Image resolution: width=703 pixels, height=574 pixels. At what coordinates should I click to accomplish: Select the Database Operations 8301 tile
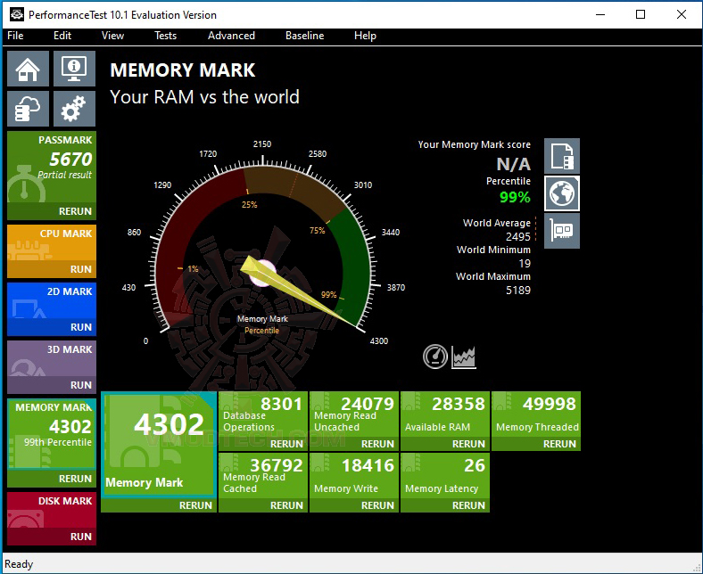(x=263, y=414)
